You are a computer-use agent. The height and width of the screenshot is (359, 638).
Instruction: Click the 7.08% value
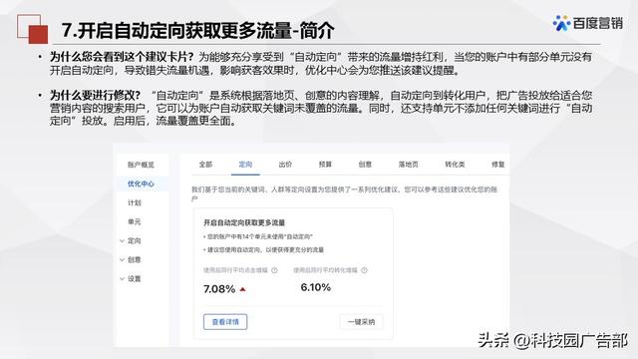(x=219, y=289)
